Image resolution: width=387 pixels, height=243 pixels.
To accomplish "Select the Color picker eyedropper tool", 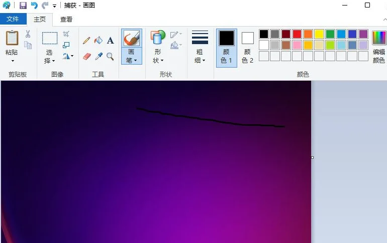I will [x=99, y=57].
